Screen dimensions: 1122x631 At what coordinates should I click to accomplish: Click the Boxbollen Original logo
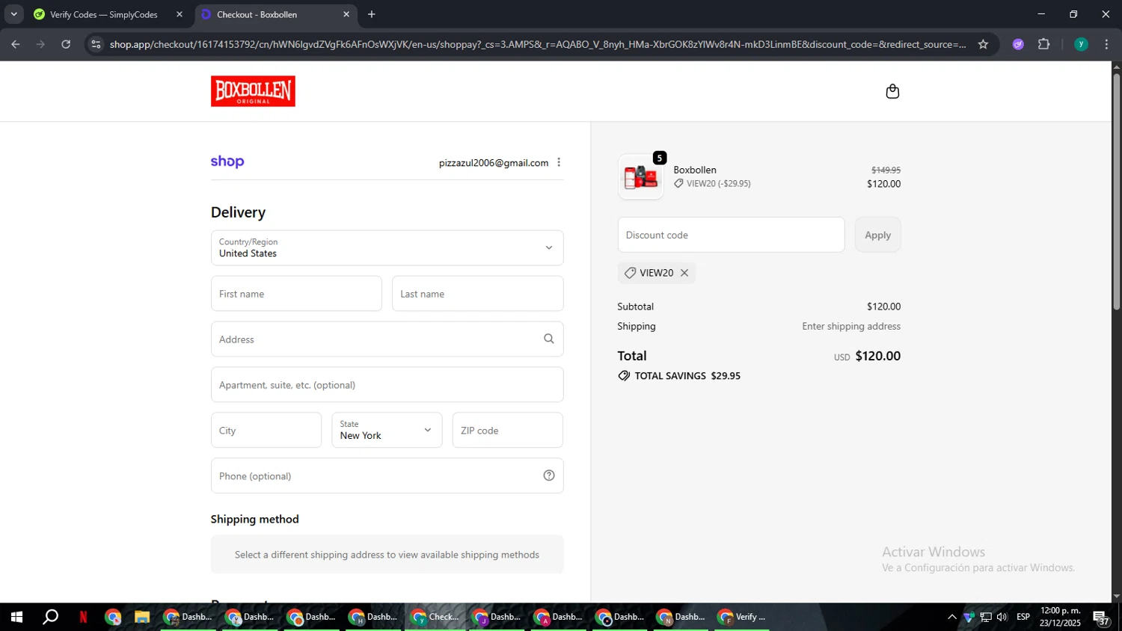point(253,91)
